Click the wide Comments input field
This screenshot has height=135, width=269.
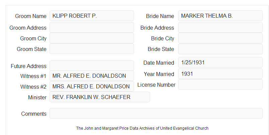(x=156, y=113)
